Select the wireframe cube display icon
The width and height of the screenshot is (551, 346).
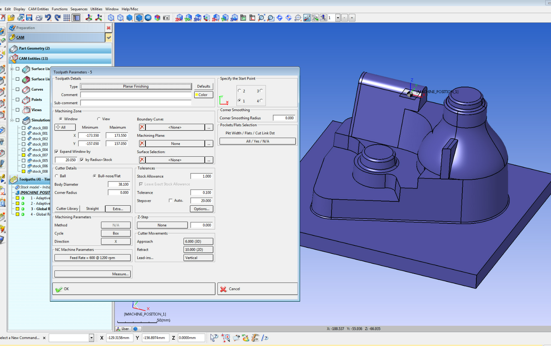tap(111, 18)
